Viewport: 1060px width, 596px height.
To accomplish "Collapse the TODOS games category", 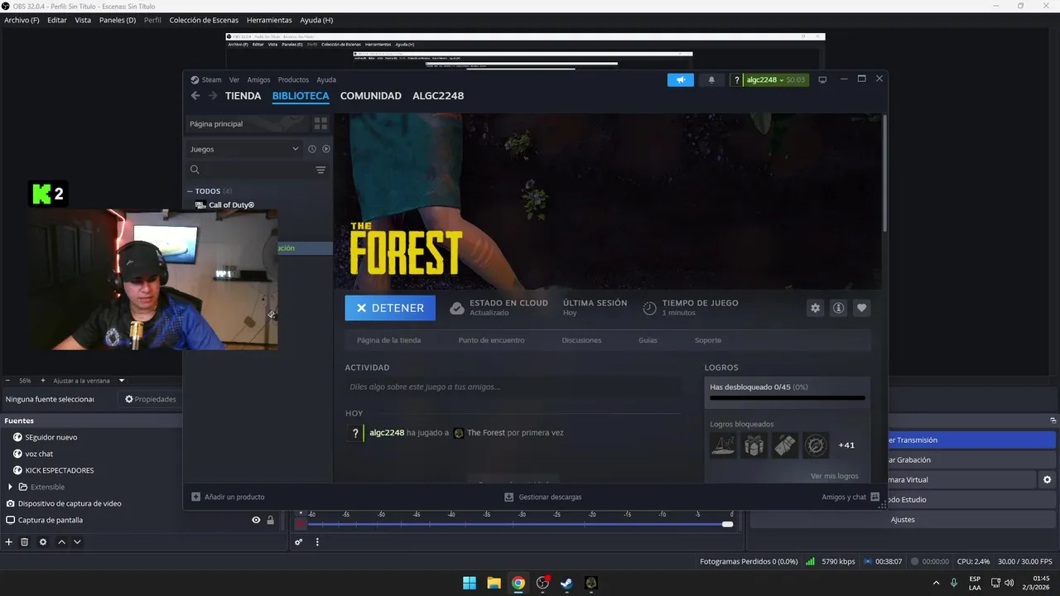I will click(x=190, y=191).
